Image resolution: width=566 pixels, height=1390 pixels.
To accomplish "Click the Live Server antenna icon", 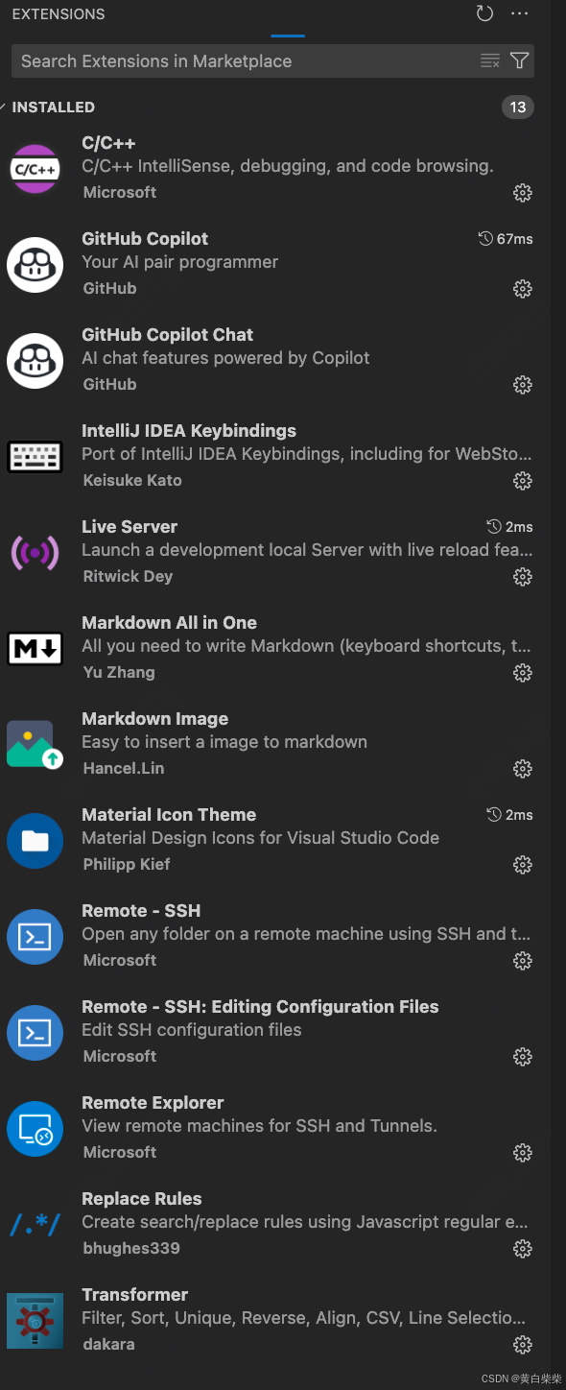I will 35,552.
